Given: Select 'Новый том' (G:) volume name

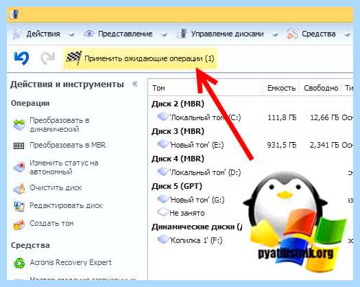Looking at the screenshot, I should click(x=197, y=200).
